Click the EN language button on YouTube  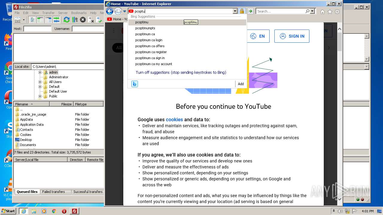(258, 36)
